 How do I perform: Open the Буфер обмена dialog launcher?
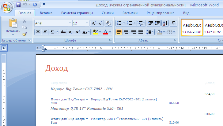pyautogui.click(x=29, y=40)
